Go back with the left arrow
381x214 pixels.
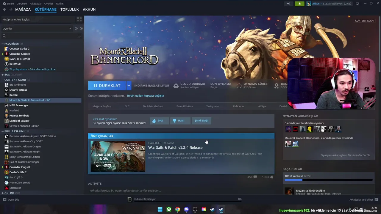pyautogui.click(x=4, y=10)
